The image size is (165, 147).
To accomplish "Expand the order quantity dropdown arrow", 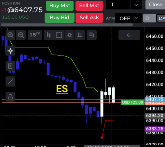I will pyautogui.click(x=136, y=5).
